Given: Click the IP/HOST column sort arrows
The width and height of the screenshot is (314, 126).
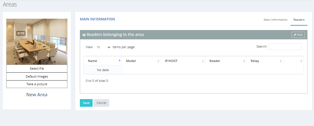Looking at the screenshot, I should pyautogui.click(x=203, y=61).
